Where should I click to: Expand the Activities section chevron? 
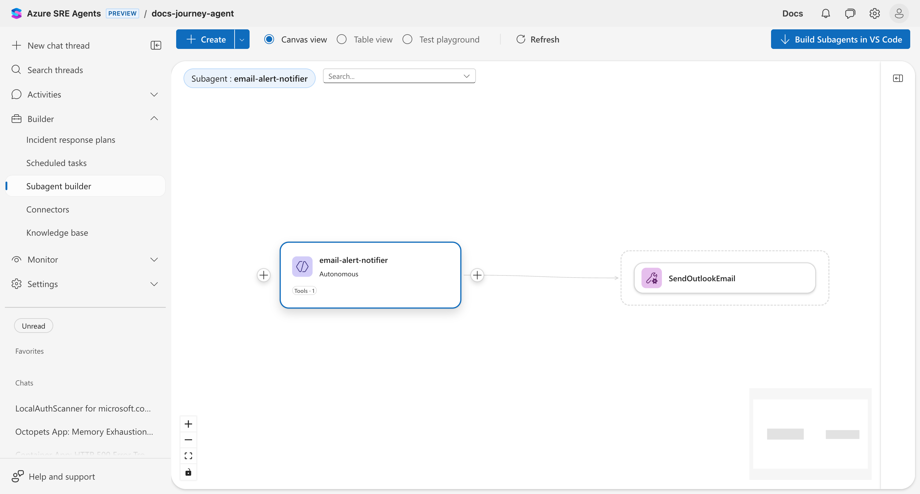(x=154, y=94)
